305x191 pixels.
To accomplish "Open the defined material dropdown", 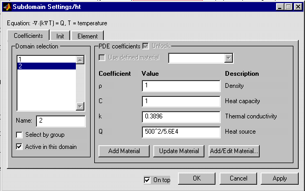I will click(229, 58).
